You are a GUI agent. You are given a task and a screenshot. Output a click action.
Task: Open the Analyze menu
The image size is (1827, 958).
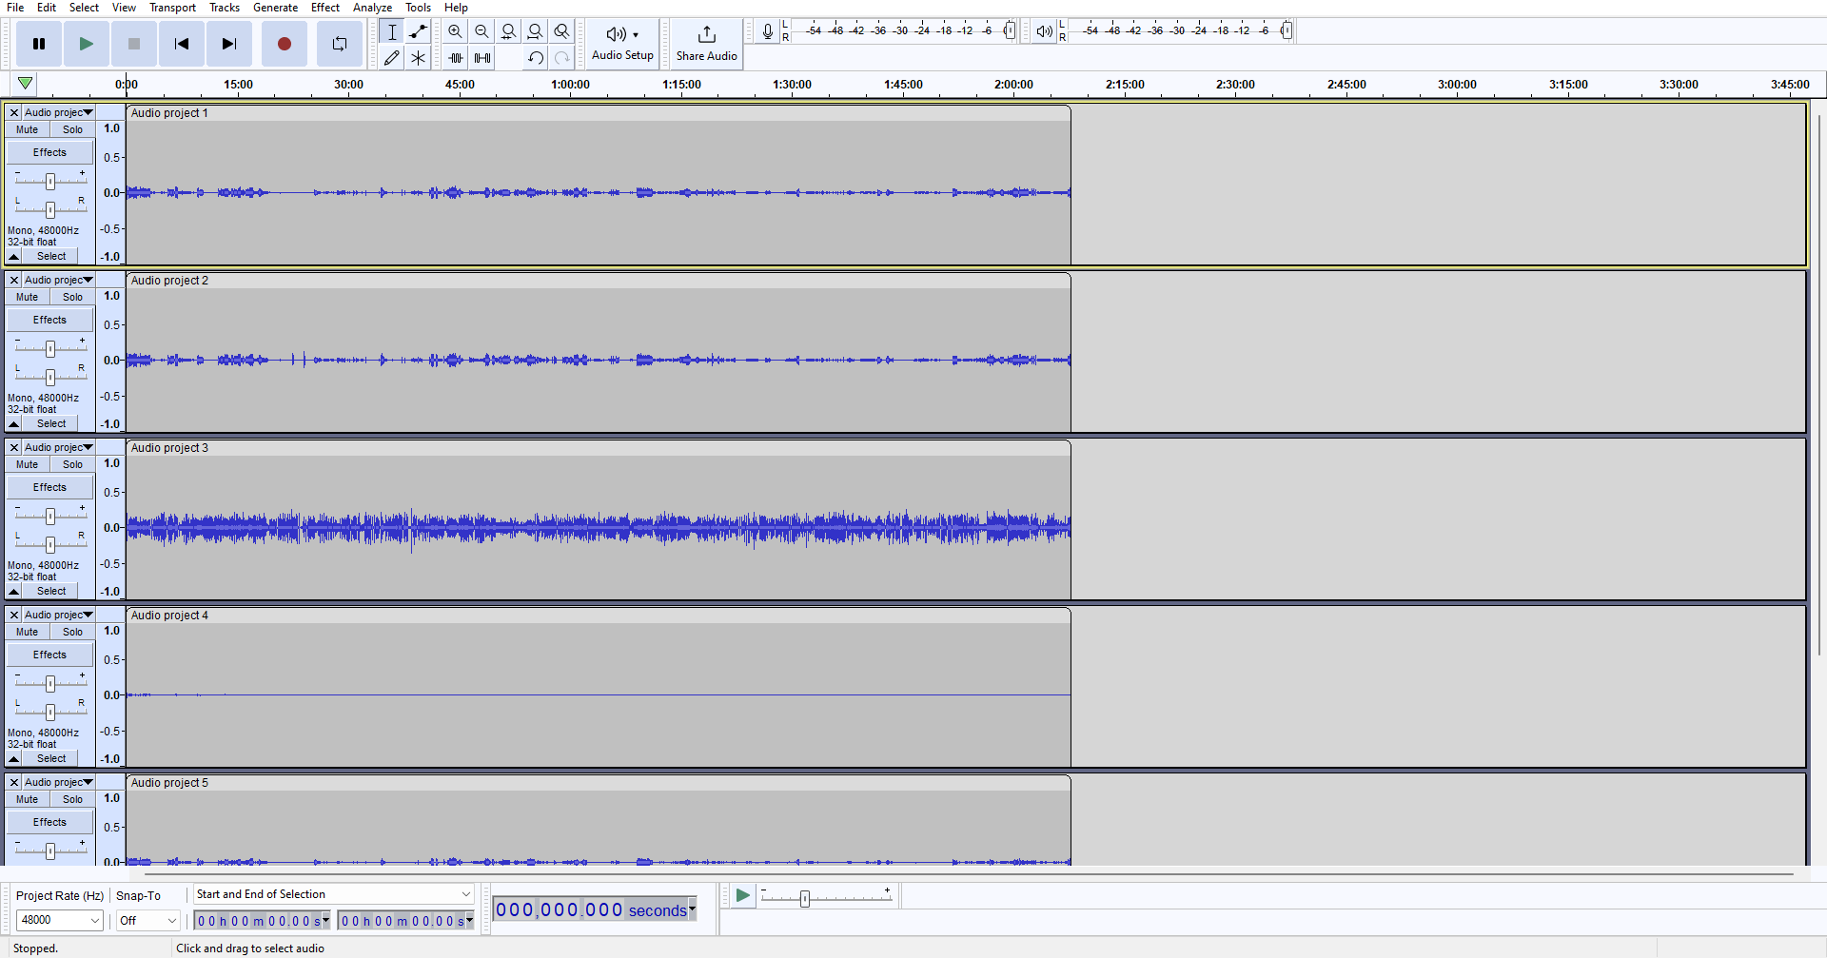pyautogui.click(x=372, y=8)
